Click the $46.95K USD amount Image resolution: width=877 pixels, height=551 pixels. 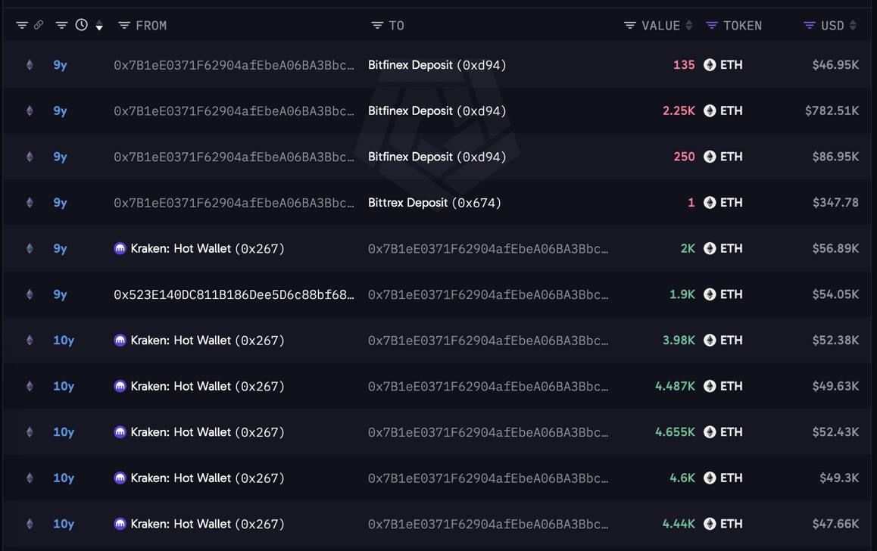(x=835, y=65)
